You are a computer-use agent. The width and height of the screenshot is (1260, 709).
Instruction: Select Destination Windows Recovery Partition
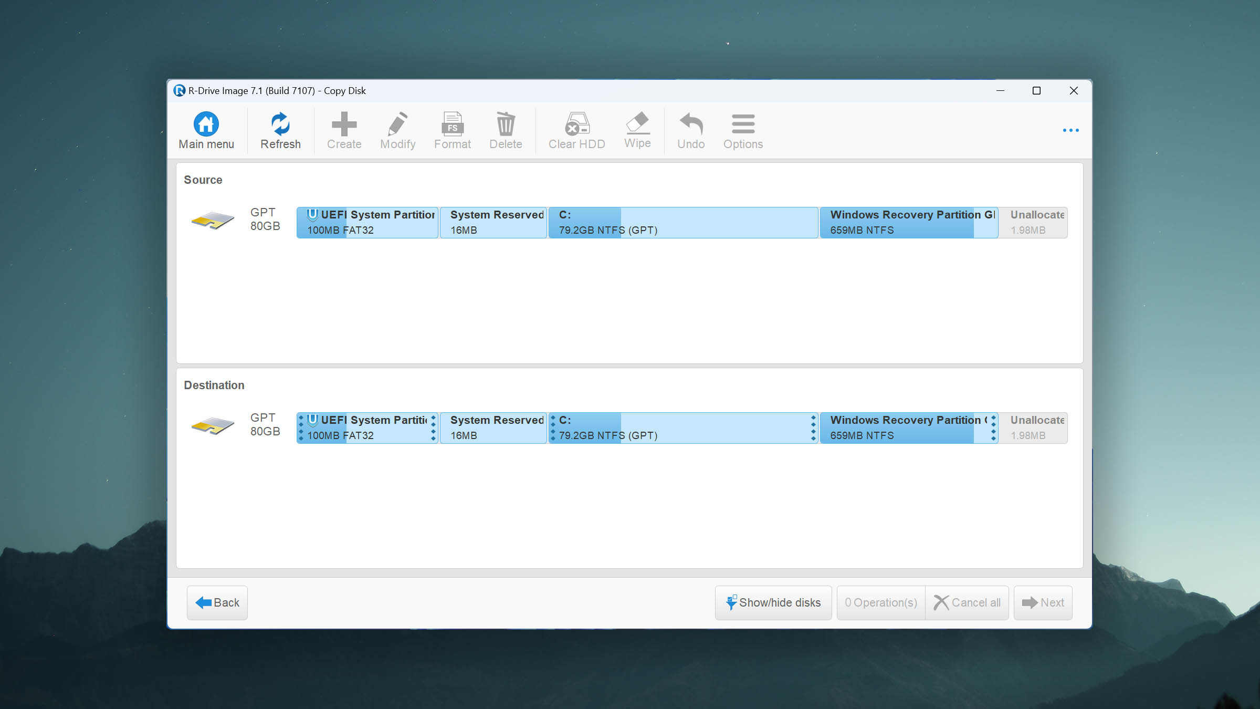(909, 428)
